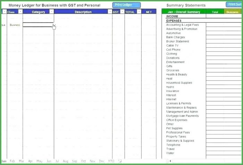This screenshot has width=243, height=165.
Task: Select the Mortgage-loan Payments label
Action: [182, 116]
